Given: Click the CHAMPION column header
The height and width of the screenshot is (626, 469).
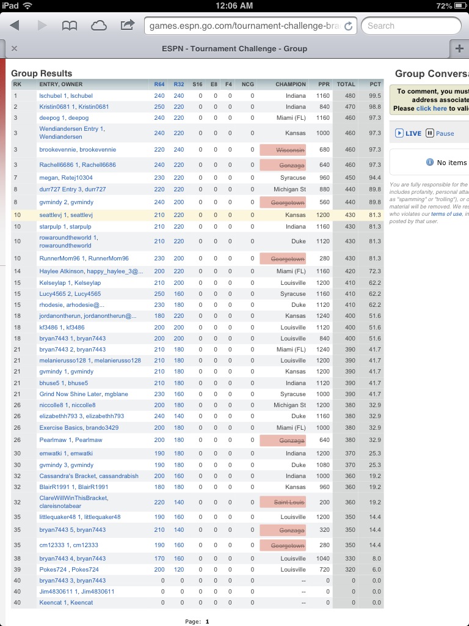Looking at the screenshot, I should 290,84.
